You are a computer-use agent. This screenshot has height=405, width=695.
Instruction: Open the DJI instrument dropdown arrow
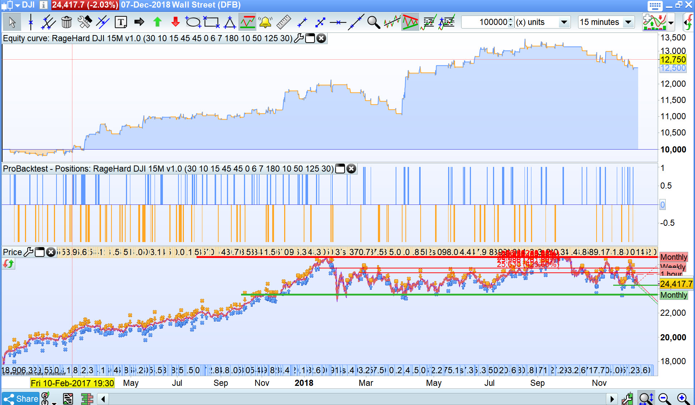17,5
